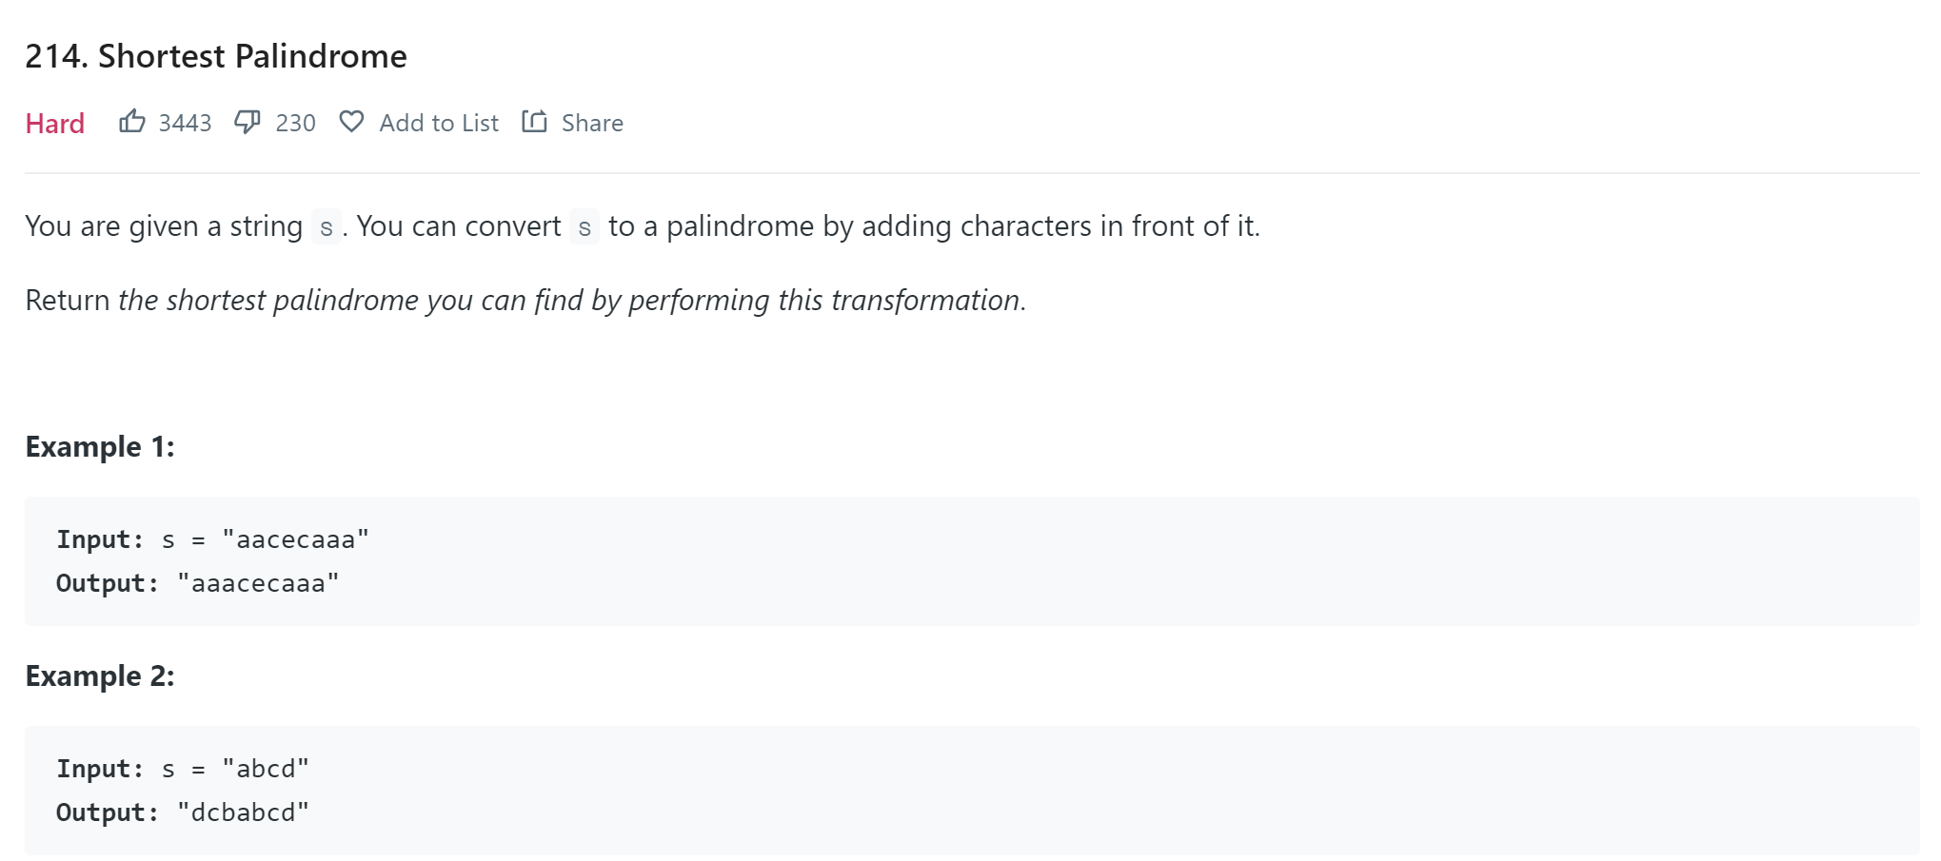
Task: Click the Example 2 heading
Action: point(100,675)
